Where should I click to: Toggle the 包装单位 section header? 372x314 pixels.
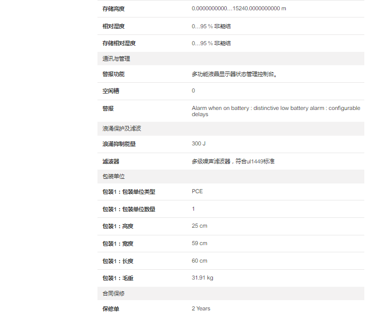tap(113, 176)
